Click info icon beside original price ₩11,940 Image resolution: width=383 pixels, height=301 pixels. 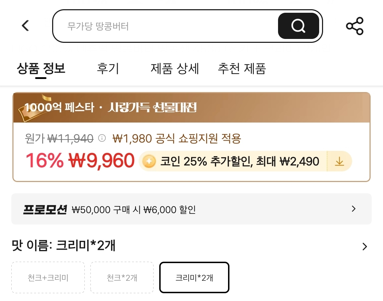[x=102, y=138]
